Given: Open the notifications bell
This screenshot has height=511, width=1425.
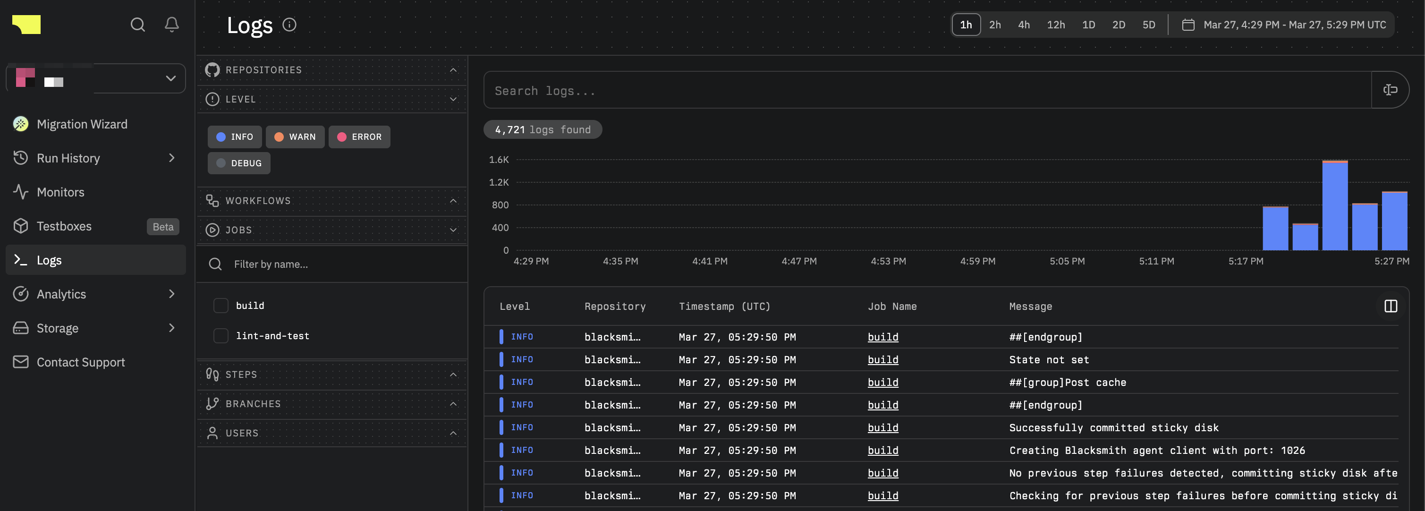Looking at the screenshot, I should (x=172, y=25).
